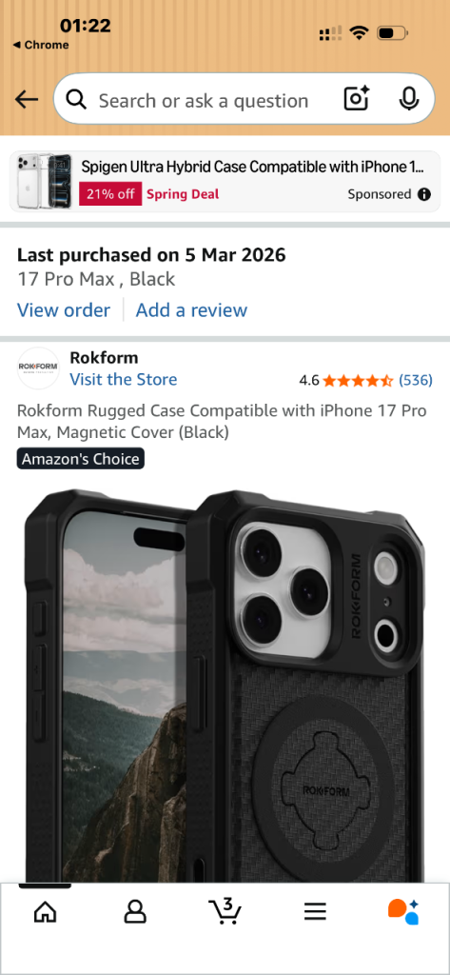Open shopping cart with 3 items
450x975 pixels.
225,910
